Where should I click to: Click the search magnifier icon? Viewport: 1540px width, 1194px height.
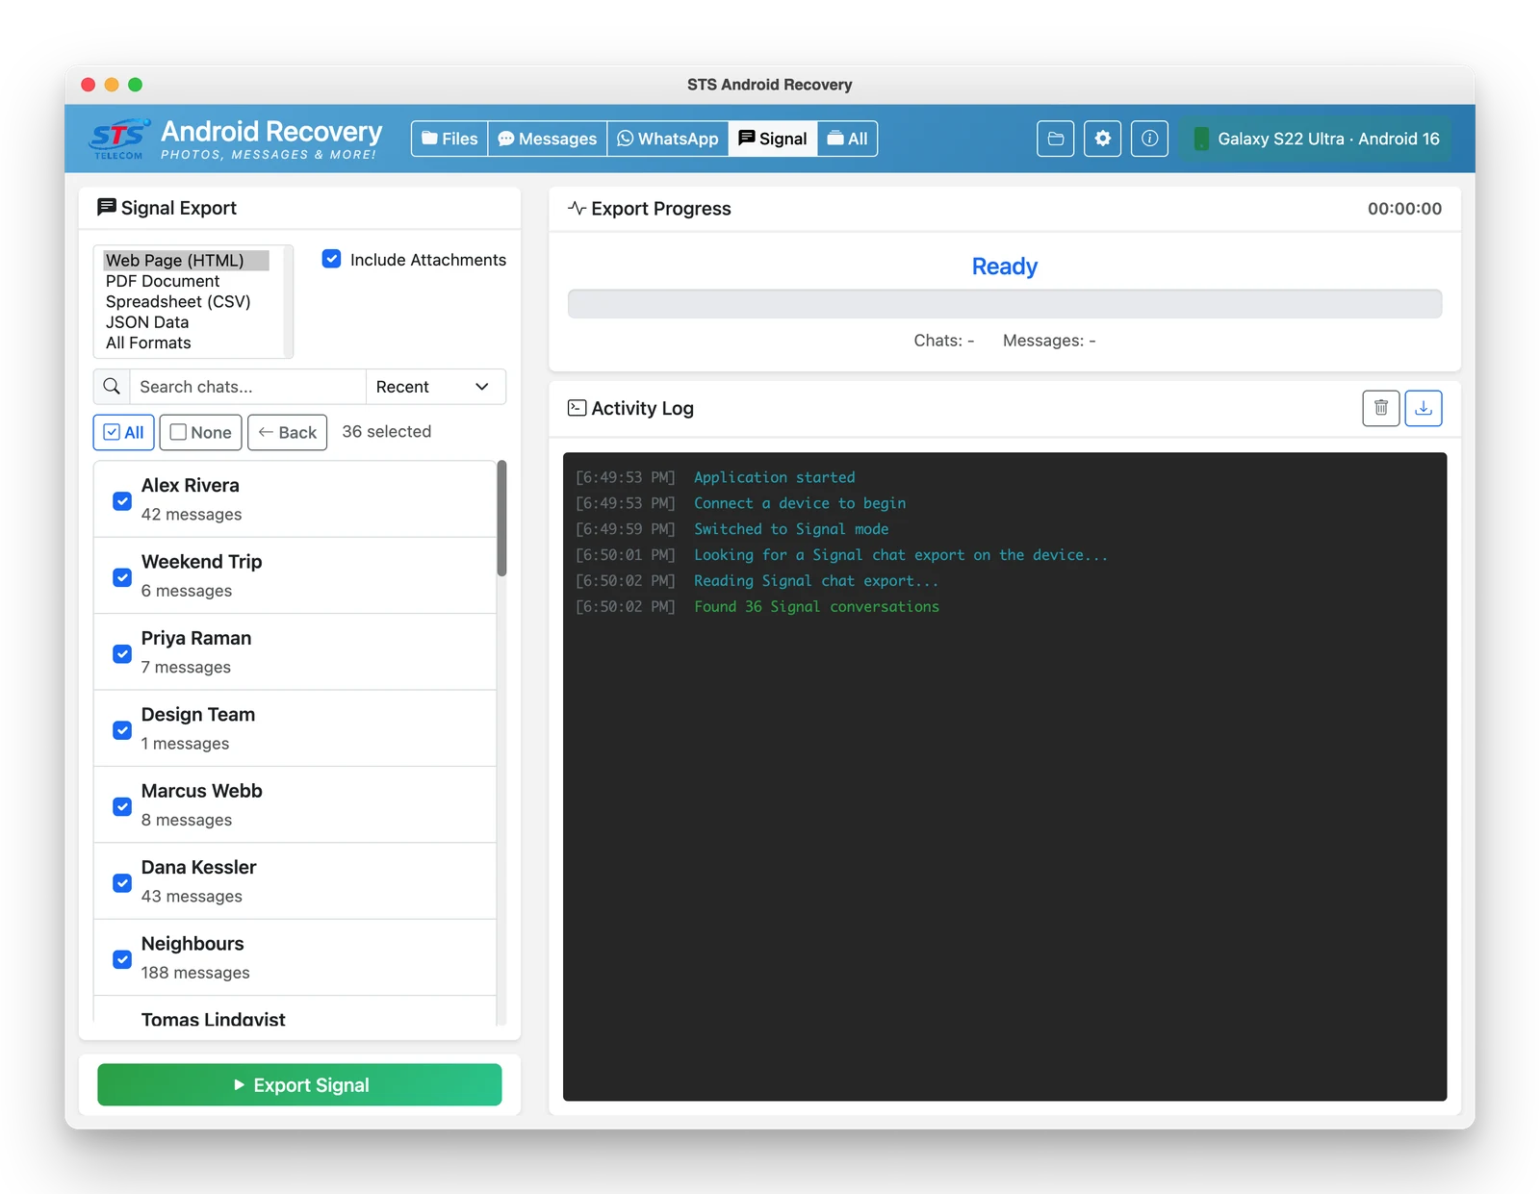click(112, 387)
